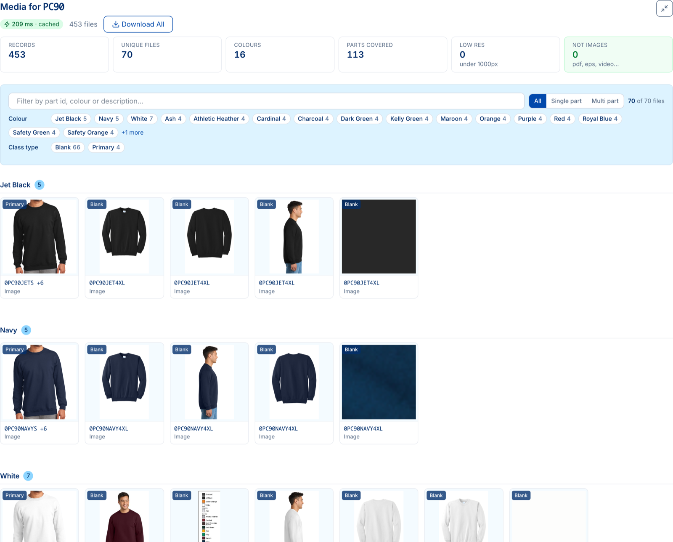
Task: Click the Unique Files 70 stat card
Action: coord(167,55)
